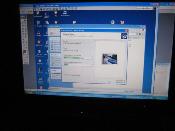
Task: Open the address bar dropdown in My Computer
Action: 137,34
